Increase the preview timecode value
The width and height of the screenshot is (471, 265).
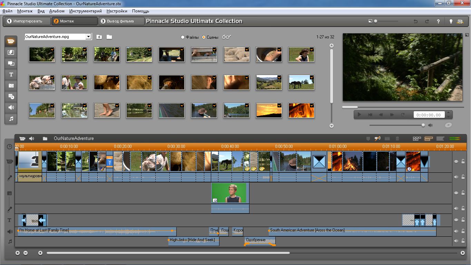coord(448,113)
